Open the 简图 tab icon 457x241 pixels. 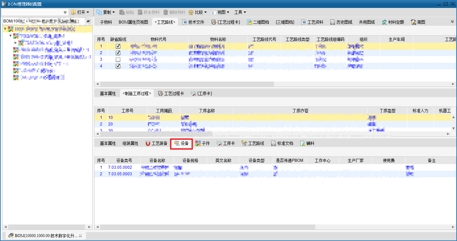(413, 22)
